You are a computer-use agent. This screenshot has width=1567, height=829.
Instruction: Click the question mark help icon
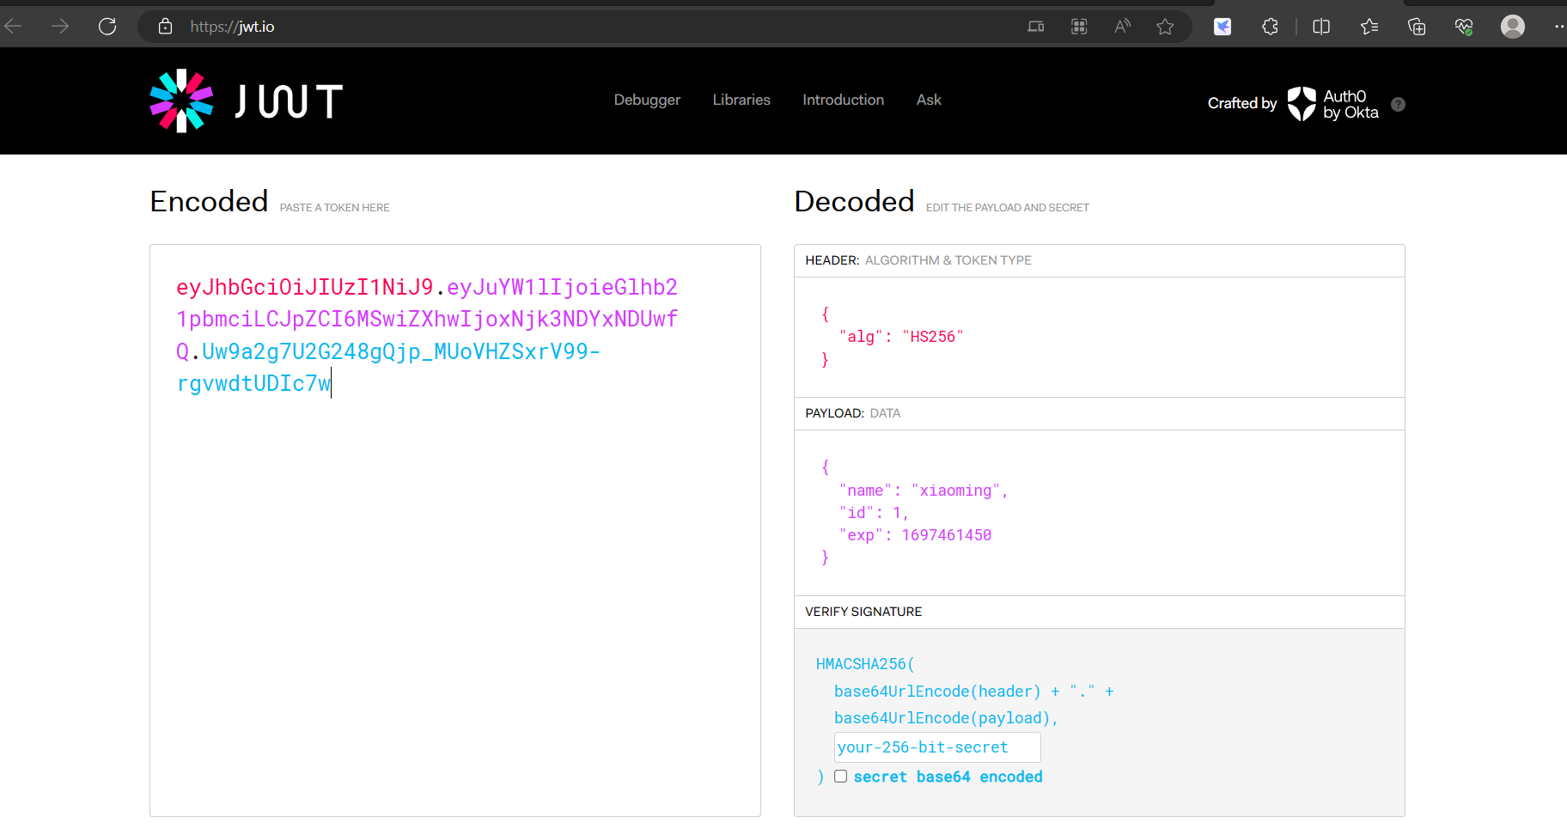[1398, 104]
